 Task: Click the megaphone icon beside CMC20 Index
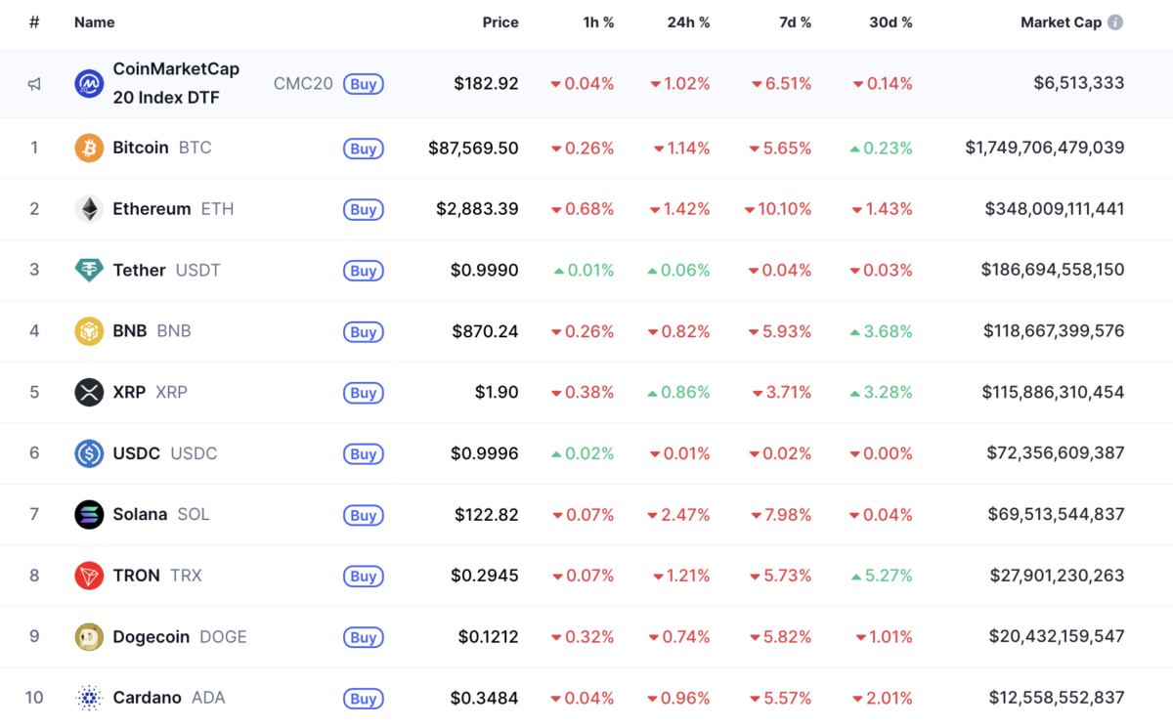tap(34, 84)
